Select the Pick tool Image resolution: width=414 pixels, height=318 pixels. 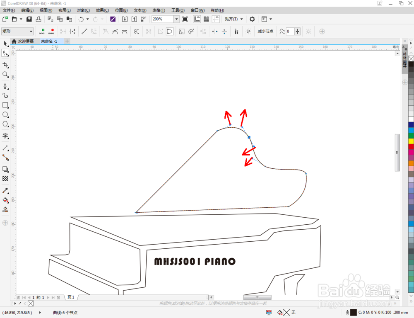point(5,44)
